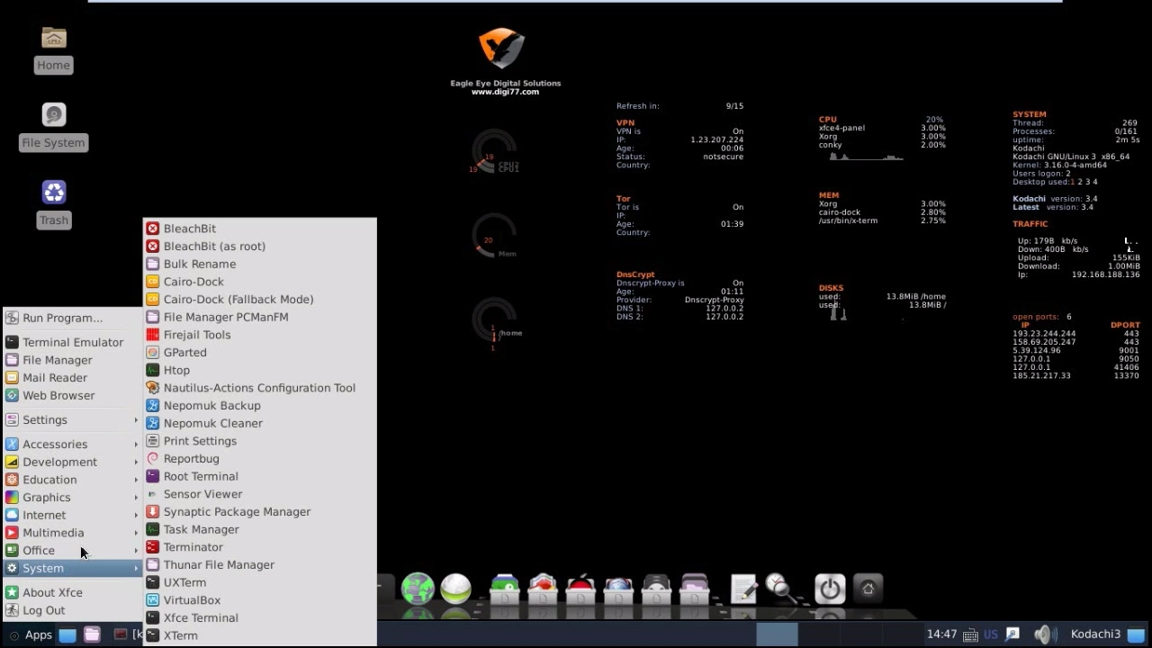This screenshot has height=648, width=1152.
Task: Launch UXTerm
Action: [x=259, y=582]
